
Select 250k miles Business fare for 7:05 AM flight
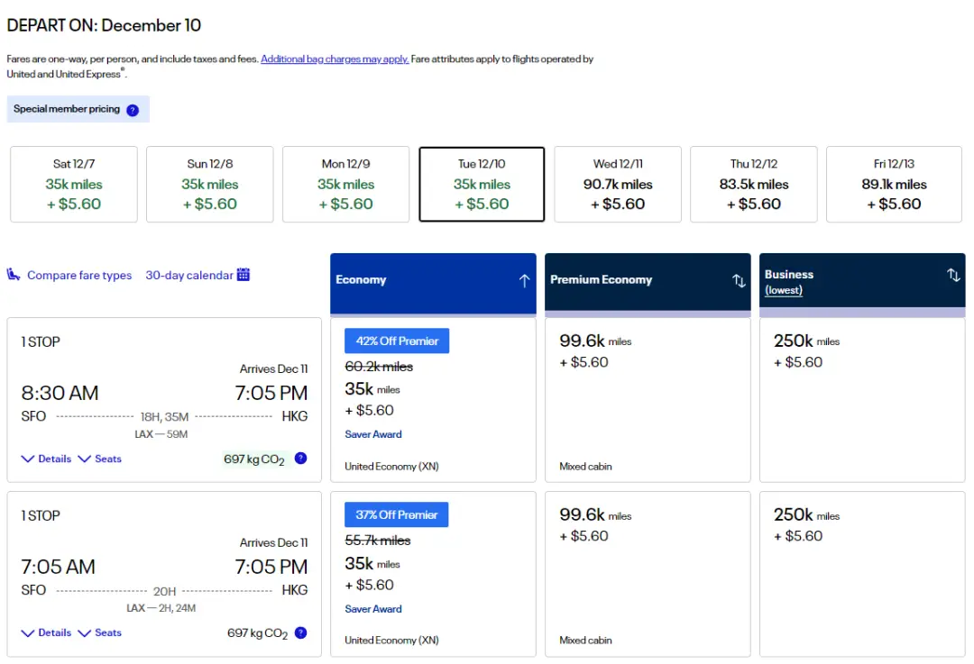(x=862, y=574)
